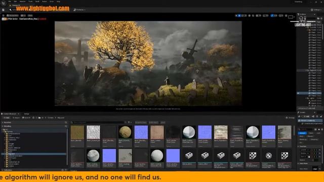Click the Content Browser filter funnel icon
324x182 pixels.
(129, 122)
